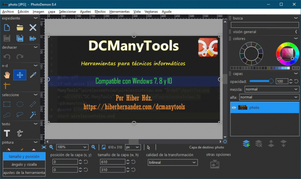Open the bilineal transformation quality dropdown
The height and width of the screenshot is (179, 301).
[x=172, y=162]
